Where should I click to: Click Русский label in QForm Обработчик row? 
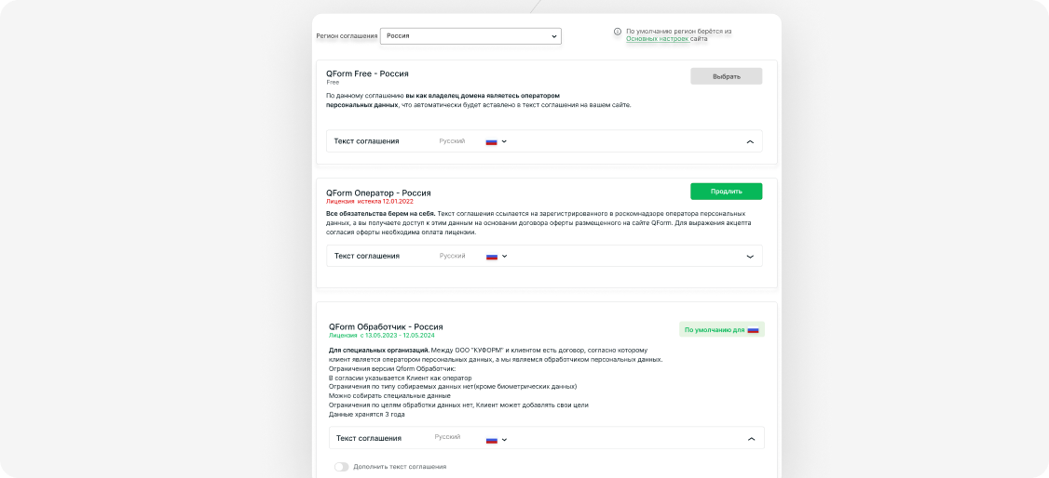[x=447, y=436]
